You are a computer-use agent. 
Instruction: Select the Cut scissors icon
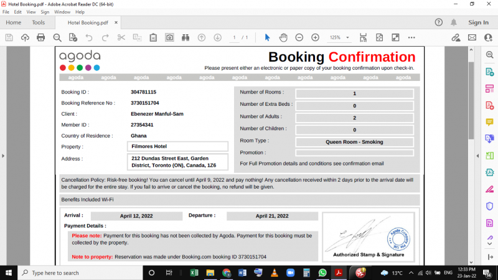(x=121, y=37)
